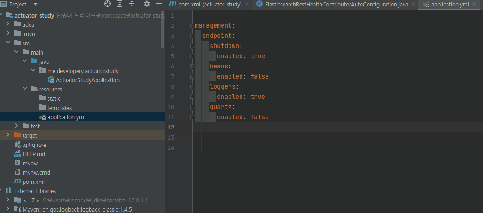Collapse the actuator-study project root

click(x=1, y=15)
